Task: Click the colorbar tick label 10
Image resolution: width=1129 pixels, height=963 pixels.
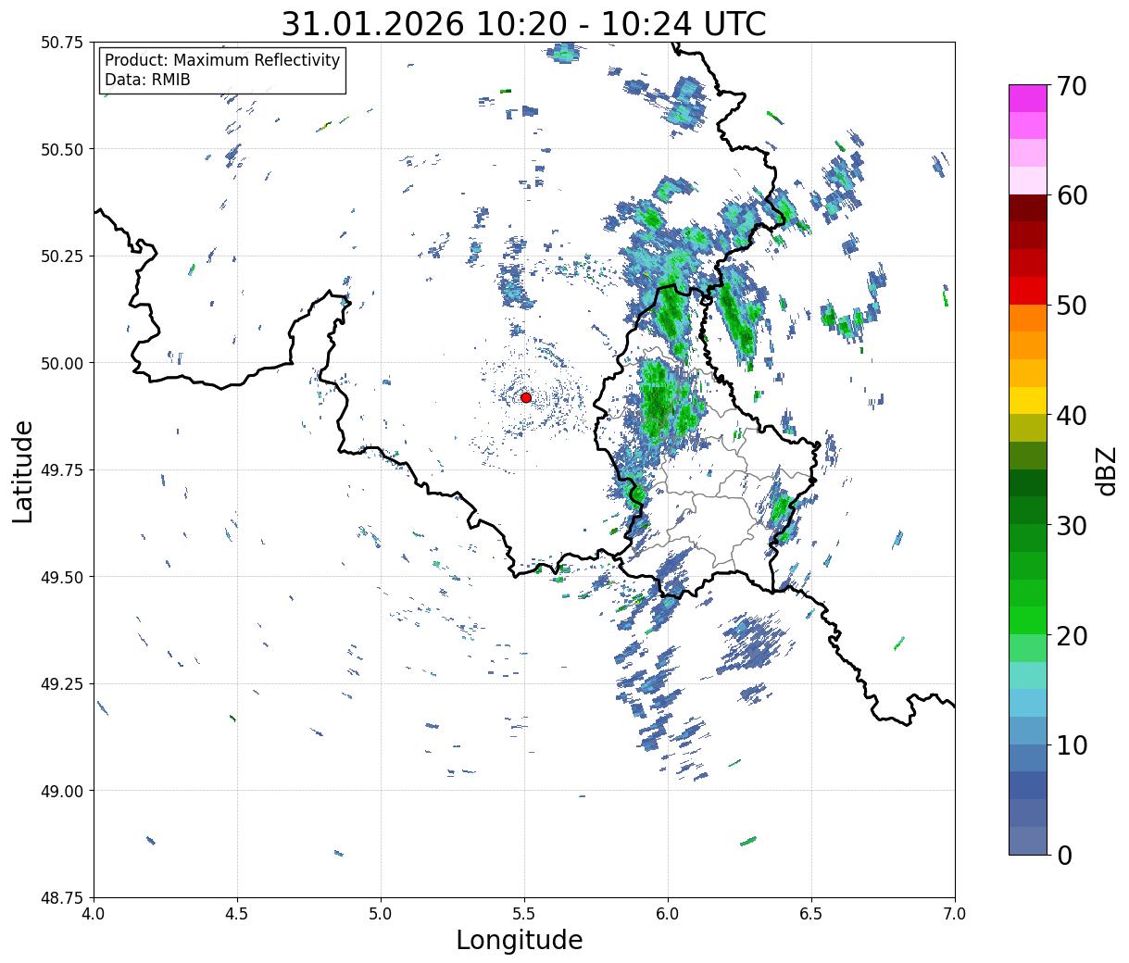Action: [1072, 744]
